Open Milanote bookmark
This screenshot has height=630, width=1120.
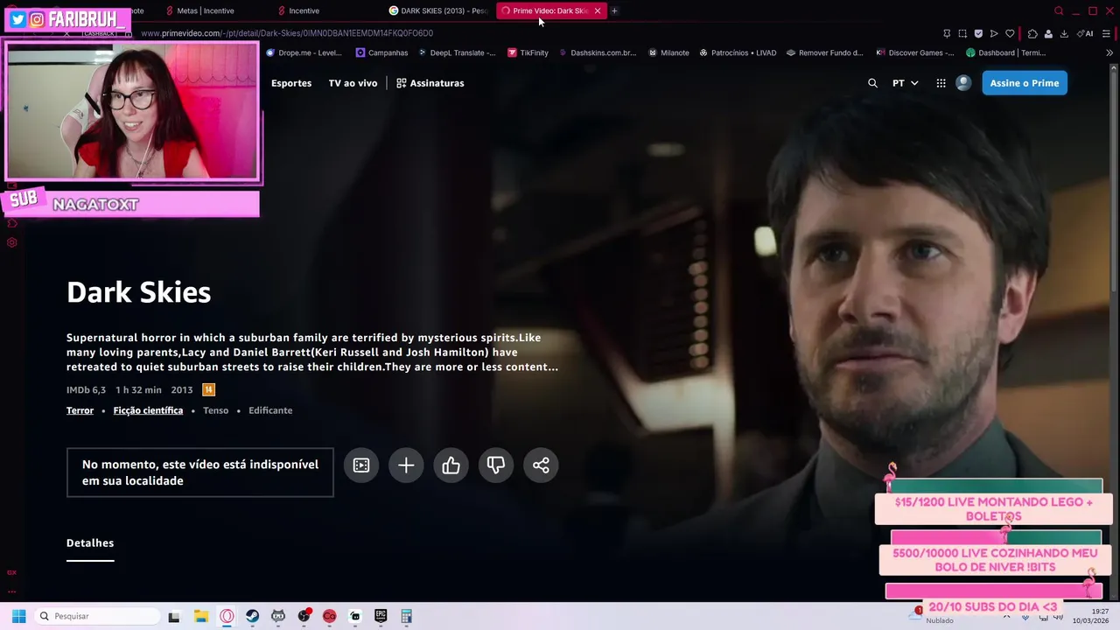tap(668, 52)
